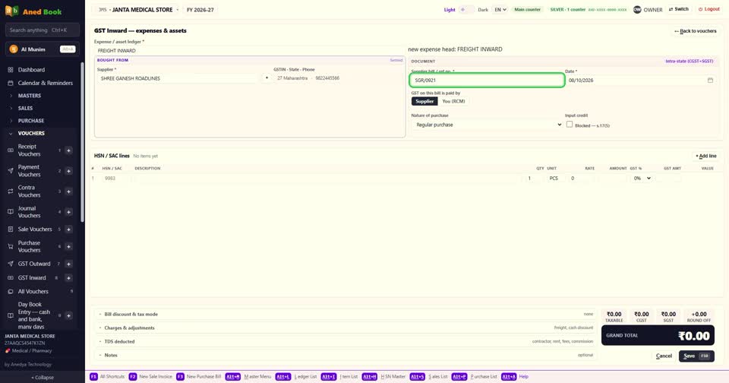Add a new Purchase Voucher with plus
The height and width of the screenshot is (383, 729).
point(68,246)
